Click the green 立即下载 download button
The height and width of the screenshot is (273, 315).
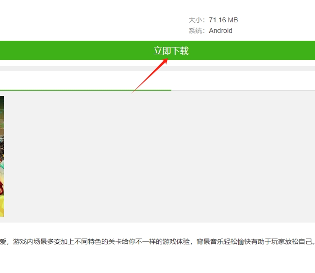click(x=171, y=51)
